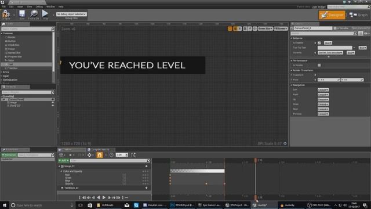Toggle the Is Enabled checkbox
The height and width of the screenshot is (209, 371).
pos(319,43)
